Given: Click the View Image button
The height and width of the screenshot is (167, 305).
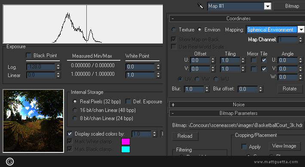Looking at the screenshot, I should tap(284, 146).
